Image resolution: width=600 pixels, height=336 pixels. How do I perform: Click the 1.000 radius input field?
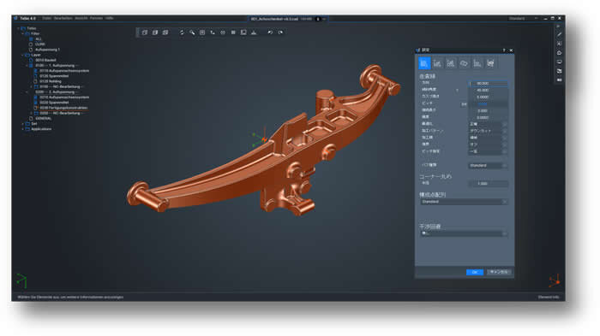click(x=489, y=184)
